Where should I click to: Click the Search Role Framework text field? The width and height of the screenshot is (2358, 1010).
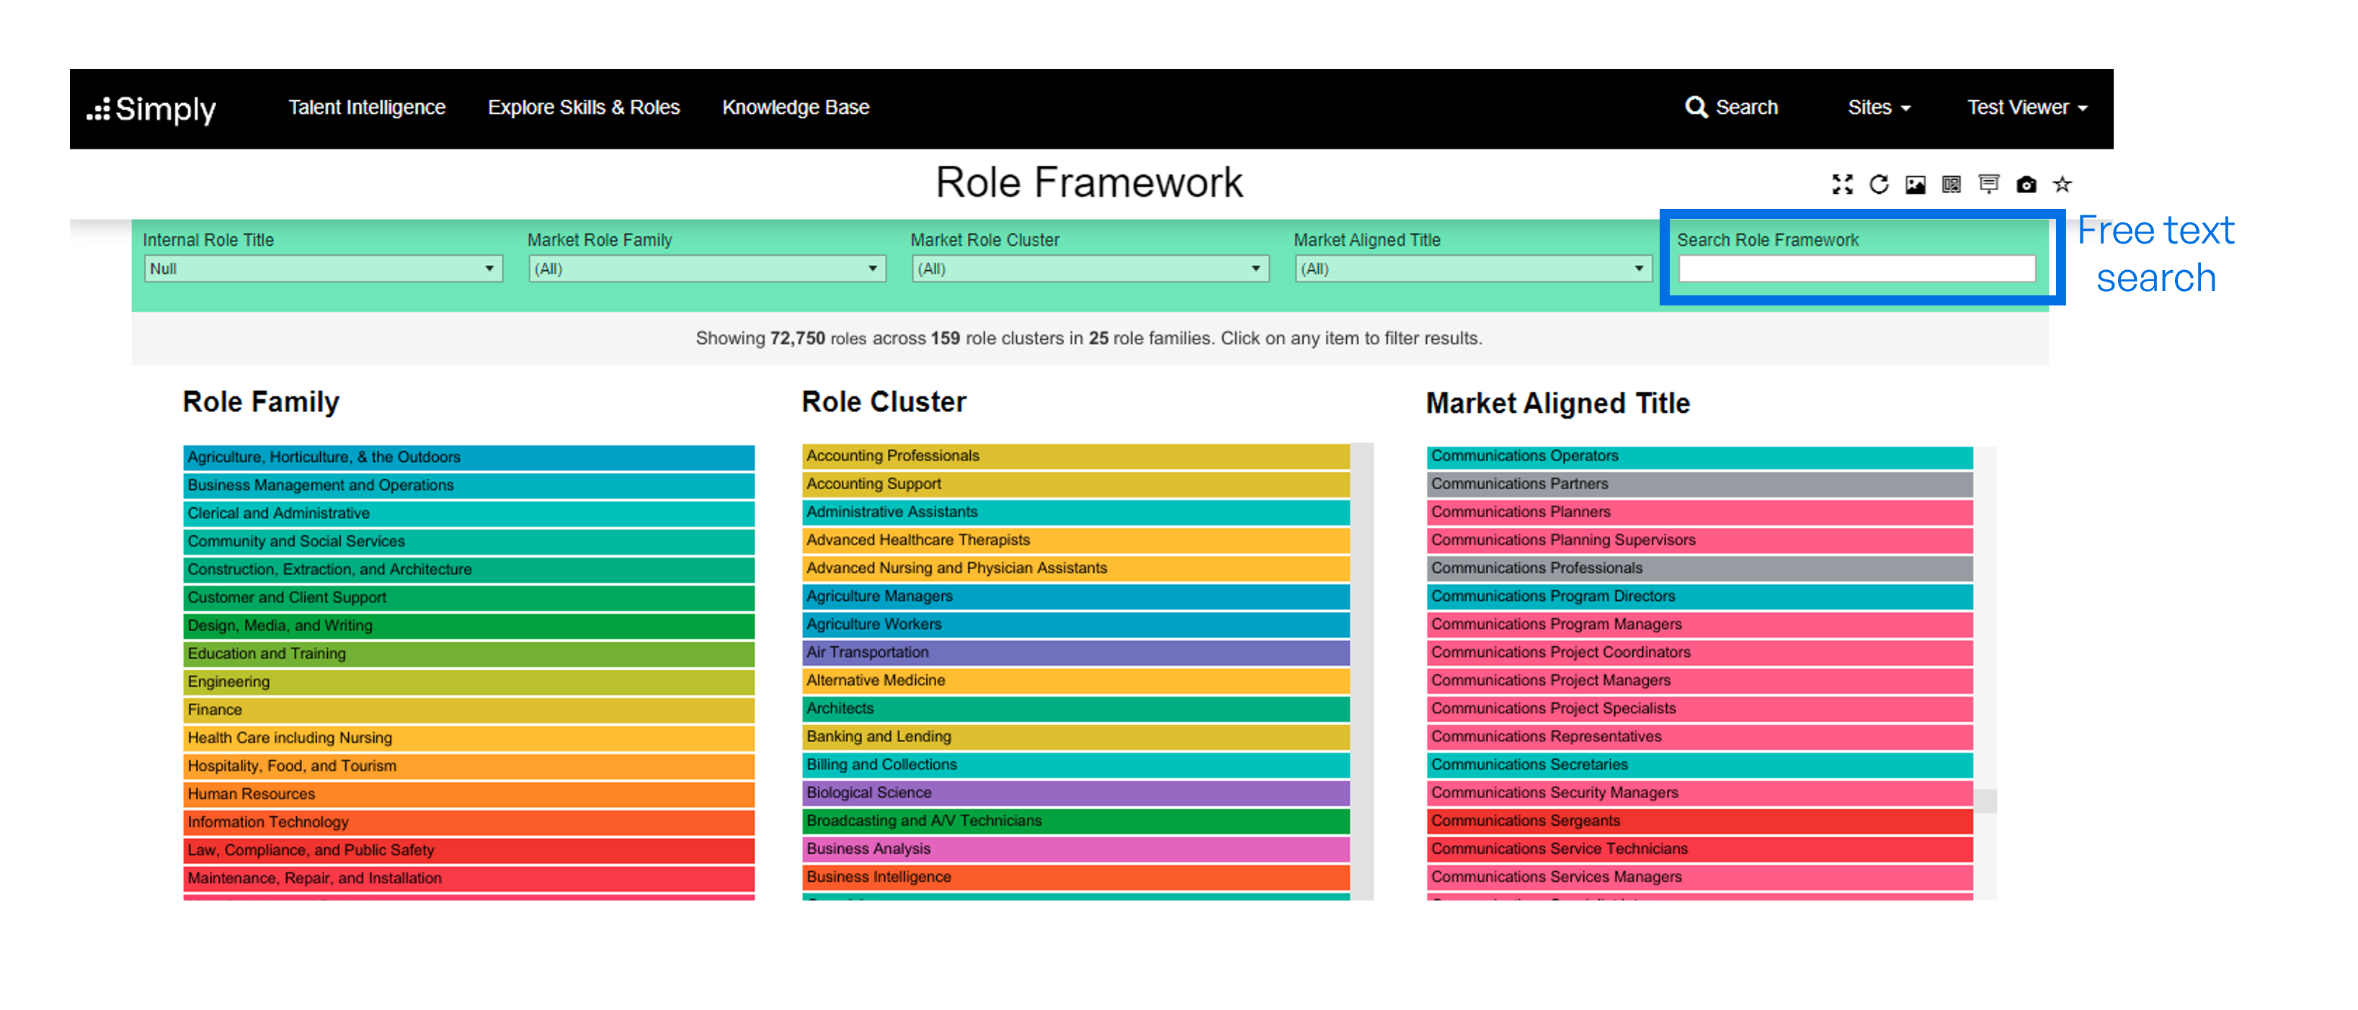point(1856,269)
